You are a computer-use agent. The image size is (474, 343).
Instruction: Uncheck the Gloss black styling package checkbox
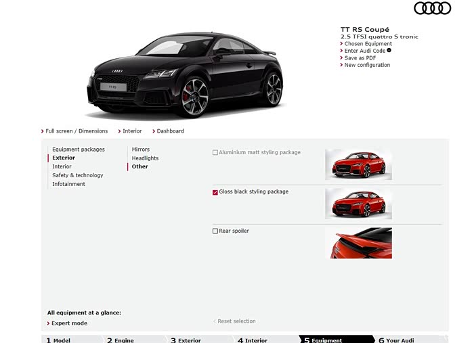(215, 192)
